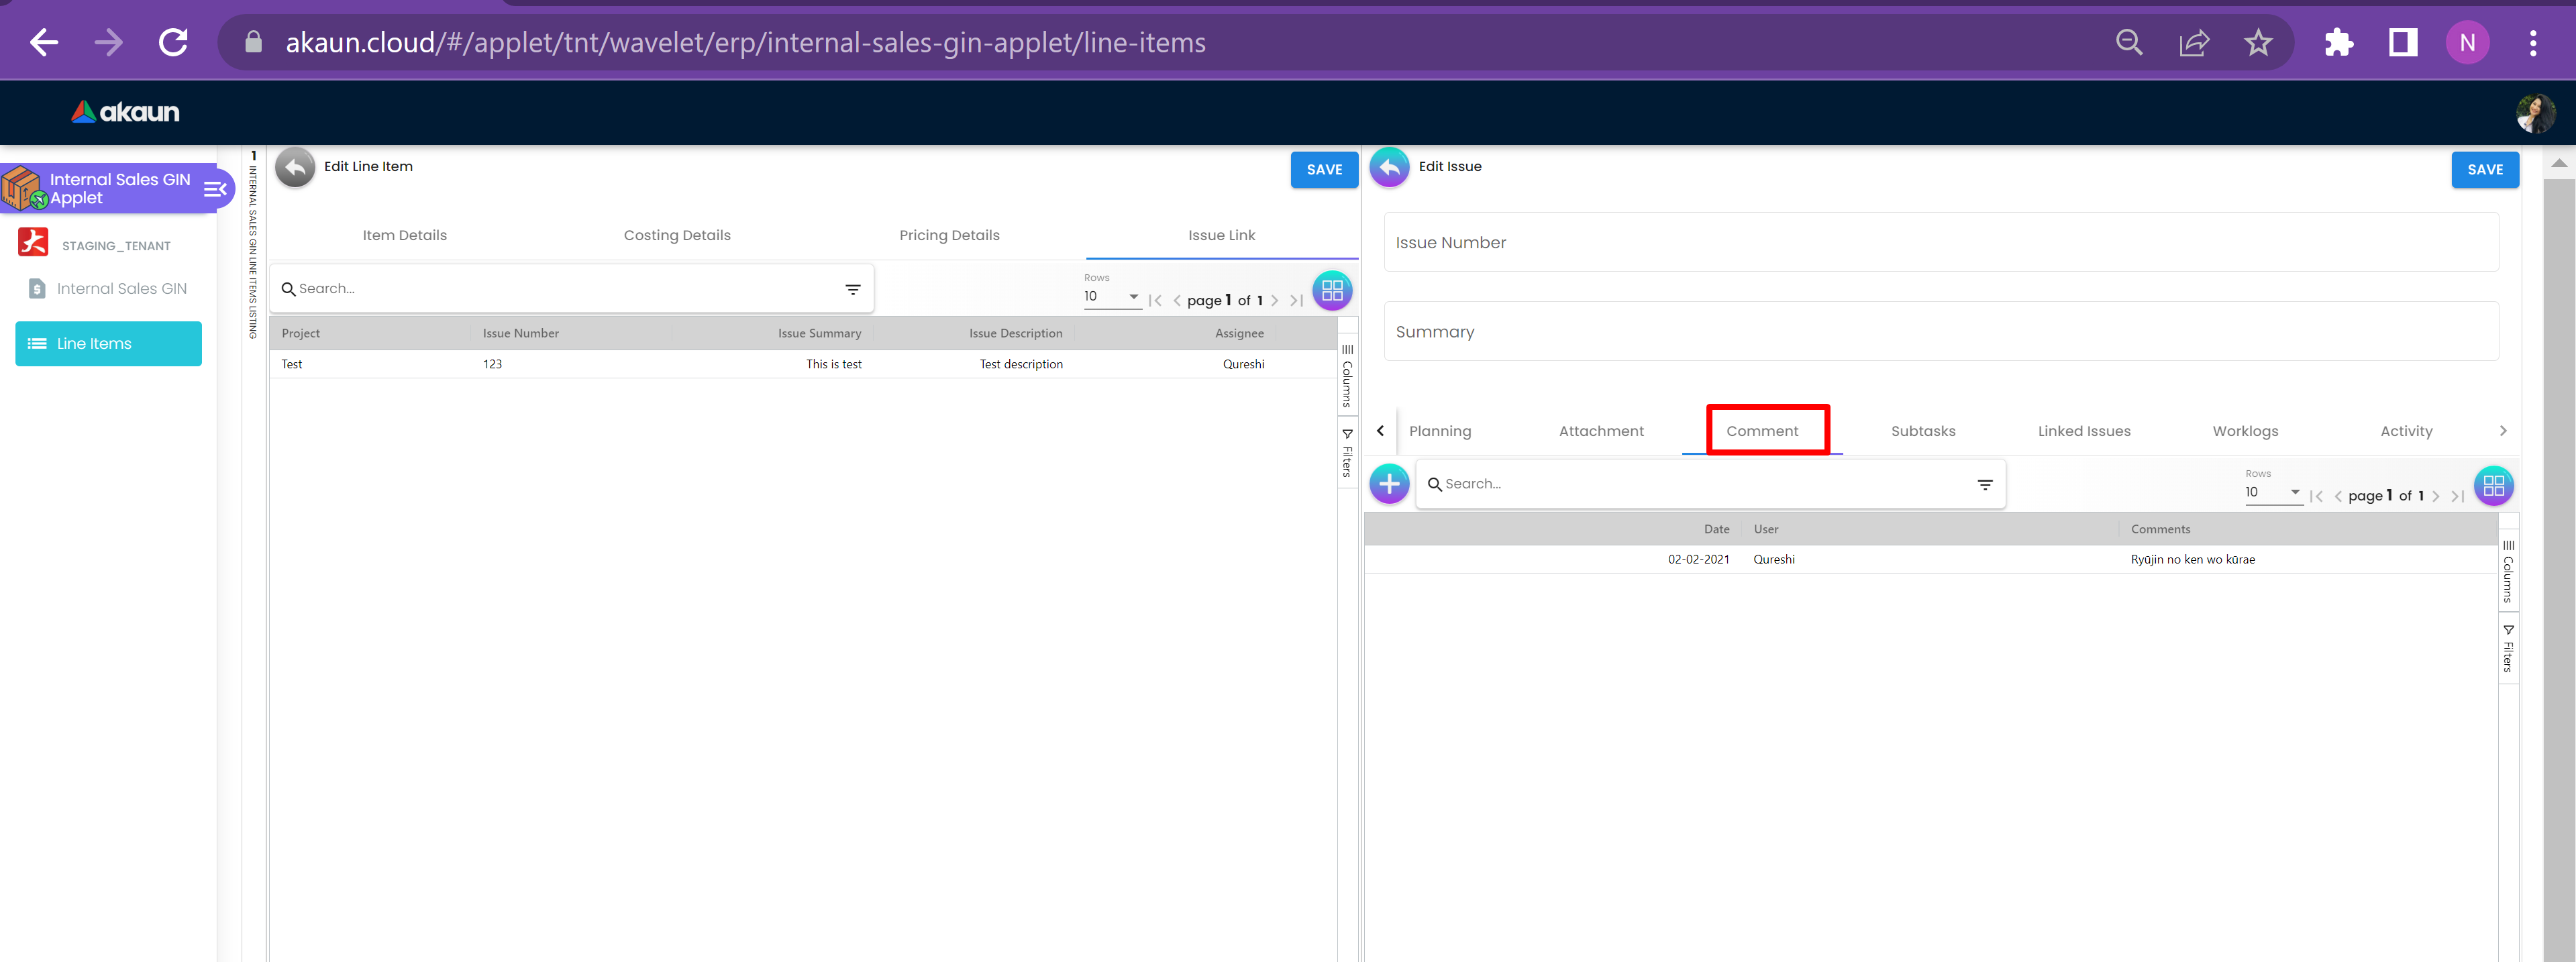Click the Issue Number input field

point(1940,242)
